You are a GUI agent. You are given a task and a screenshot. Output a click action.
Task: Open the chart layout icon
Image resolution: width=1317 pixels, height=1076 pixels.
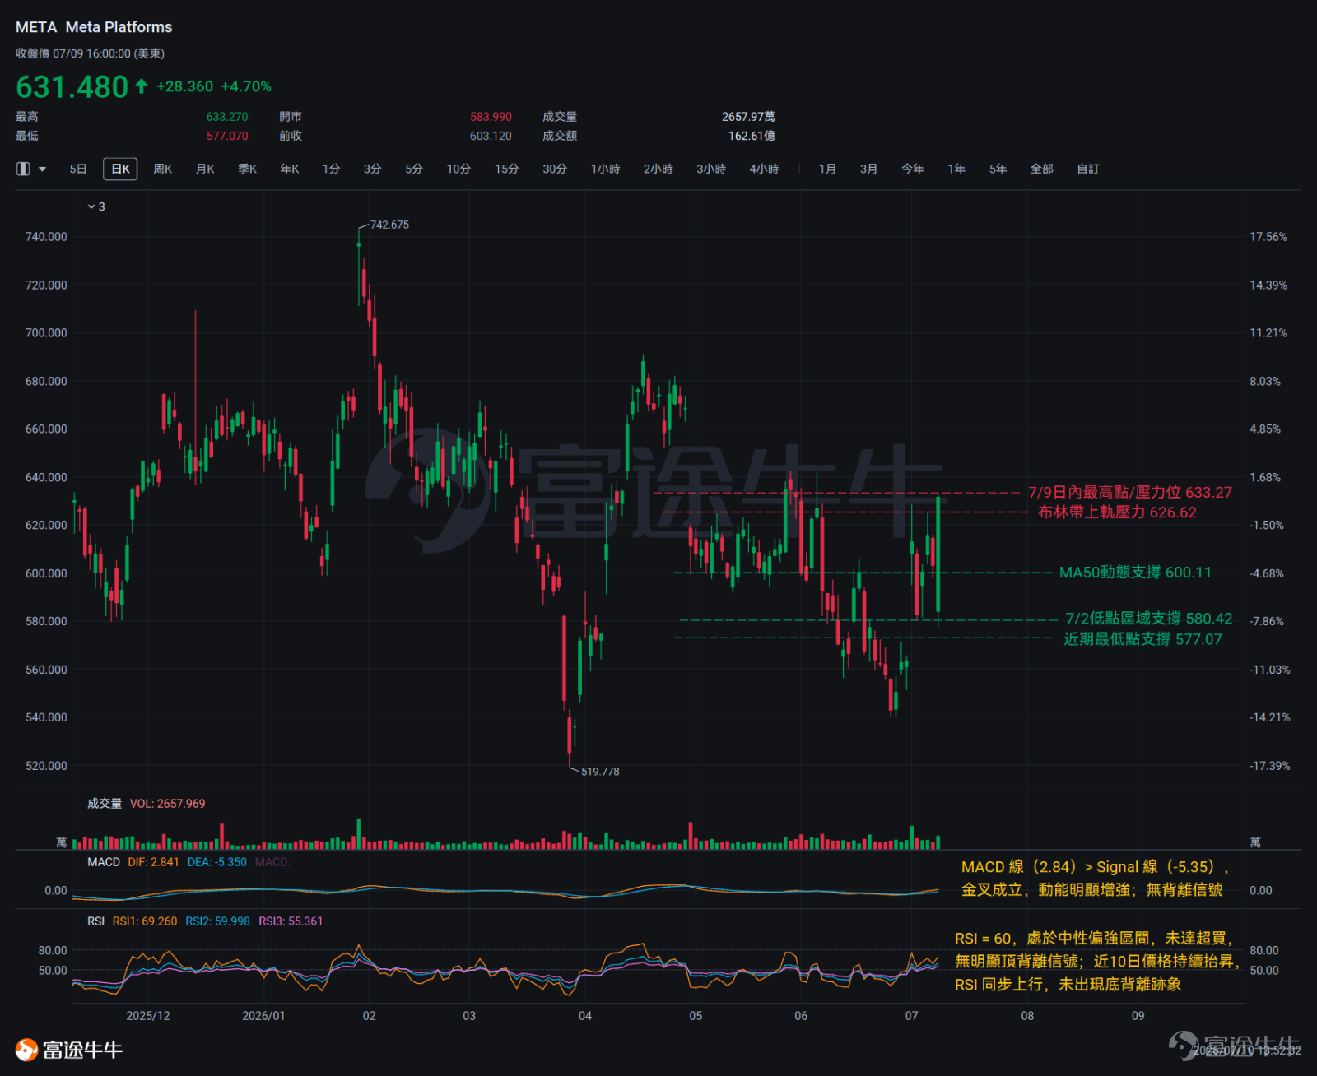coord(23,169)
